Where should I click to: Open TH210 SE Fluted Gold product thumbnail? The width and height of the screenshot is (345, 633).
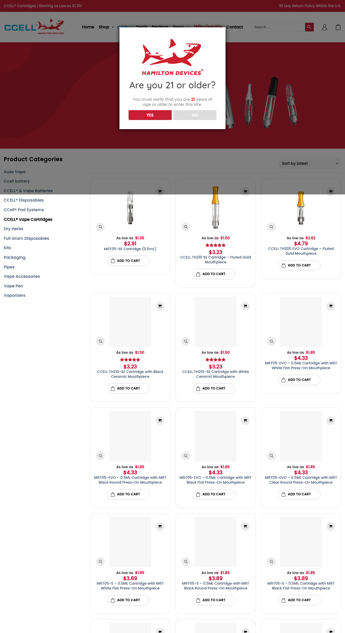(215, 207)
